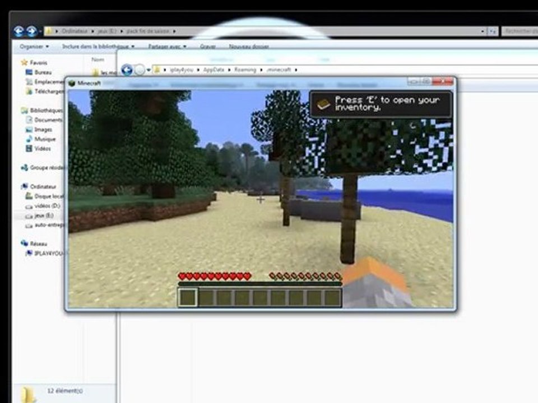Select Groupe résidentiel in the sidebar
The image size is (538, 403).
(x=47, y=167)
